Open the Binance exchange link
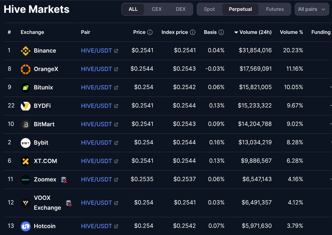332x235 pixels. pos(45,51)
